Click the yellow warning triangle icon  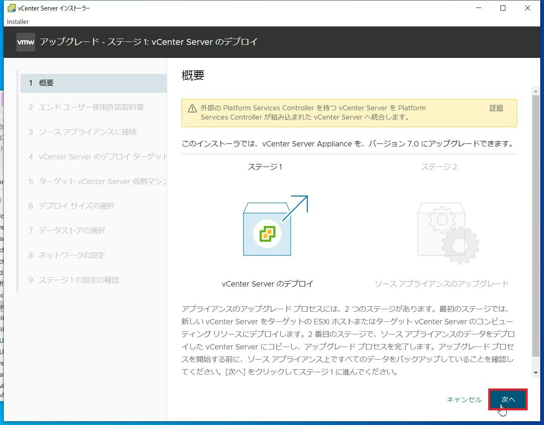(x=192, y=109)
